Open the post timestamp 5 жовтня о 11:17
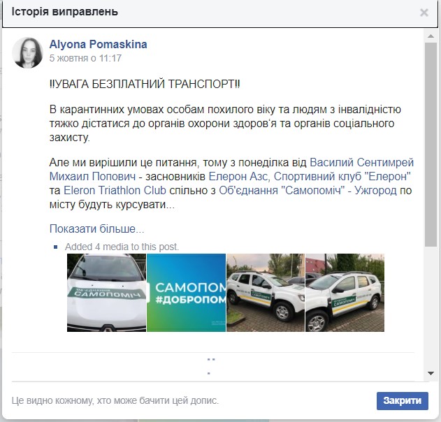Screen dimensions: 441x422 click(x=85, y=58)
